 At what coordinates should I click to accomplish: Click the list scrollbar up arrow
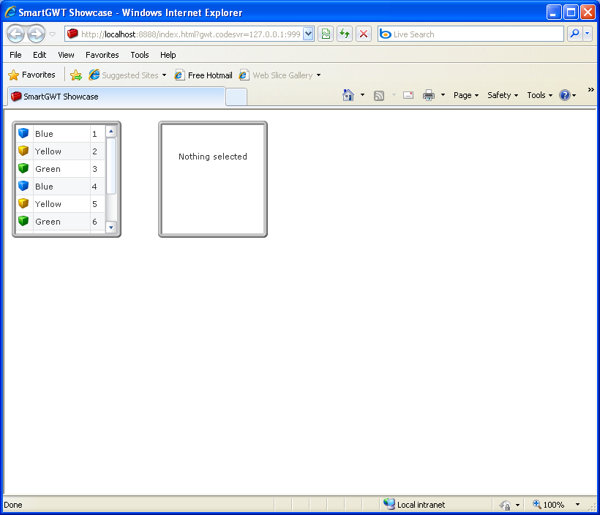[111, 131]
